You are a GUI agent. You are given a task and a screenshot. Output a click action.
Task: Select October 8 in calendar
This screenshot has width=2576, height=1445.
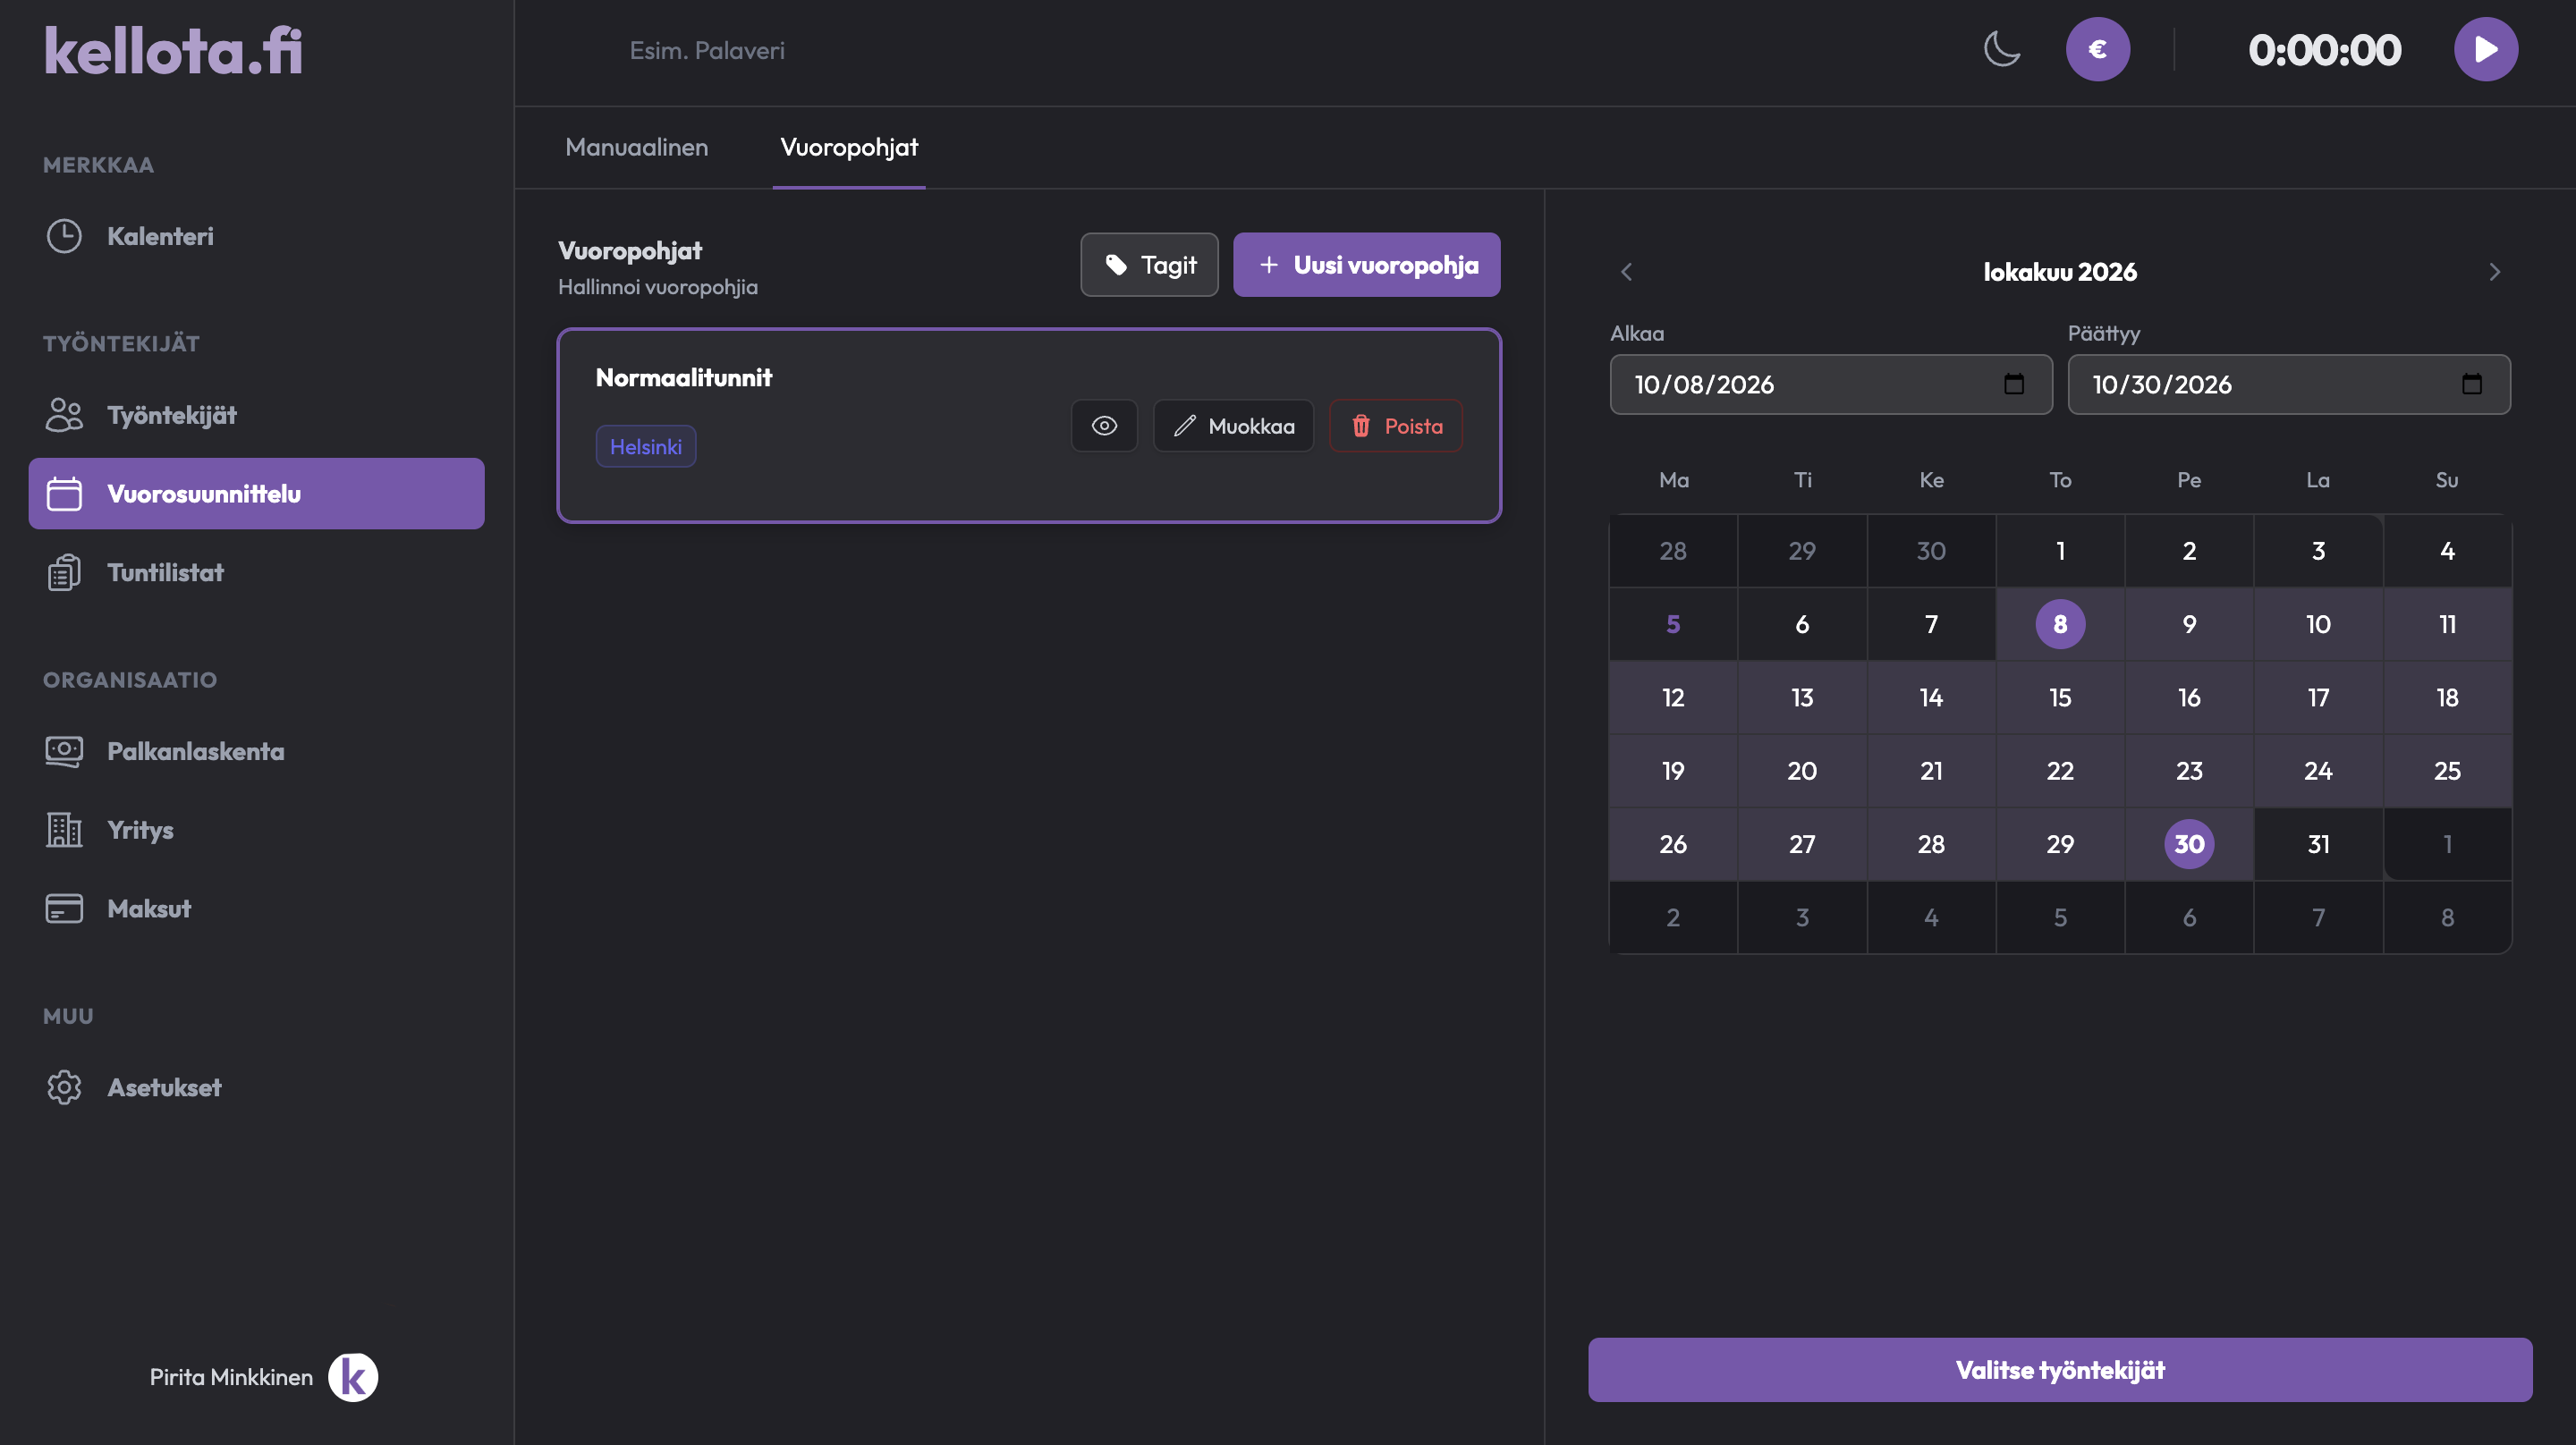click(2060, 624)
